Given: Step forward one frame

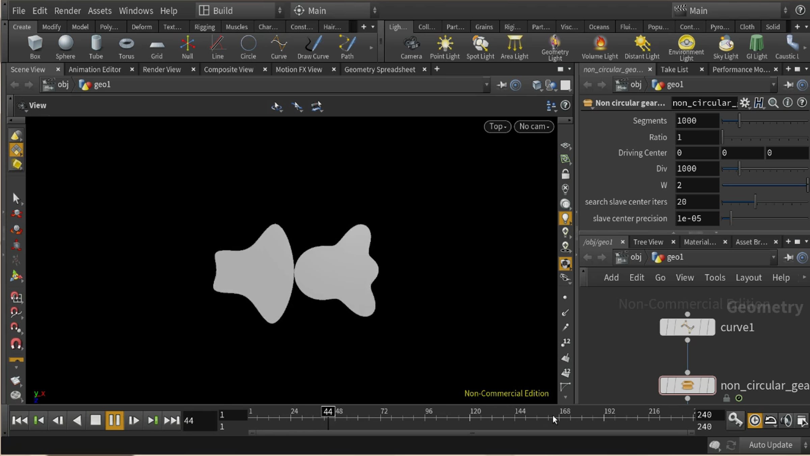Looking at the screenshot, I should [133, 420].
